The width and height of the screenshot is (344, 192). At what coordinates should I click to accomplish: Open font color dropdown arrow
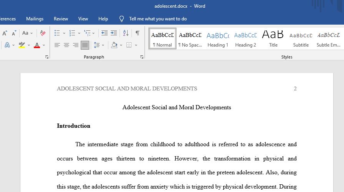(x=44, y=45)
